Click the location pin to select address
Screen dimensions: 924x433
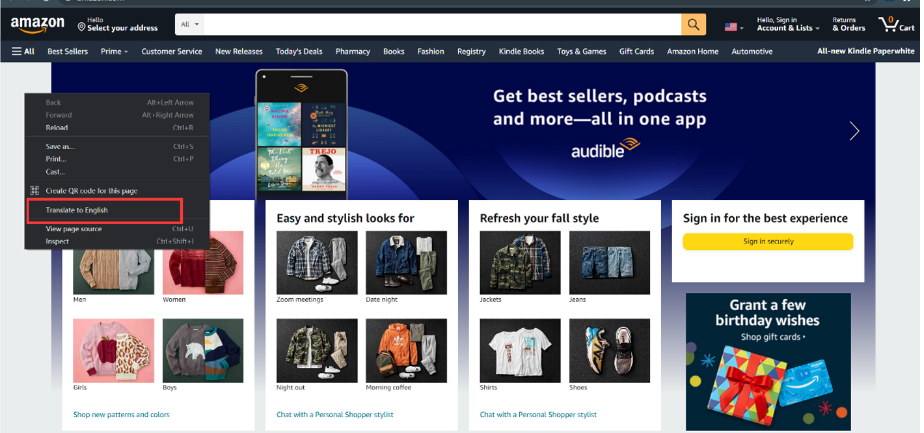[x=82, y=27]
